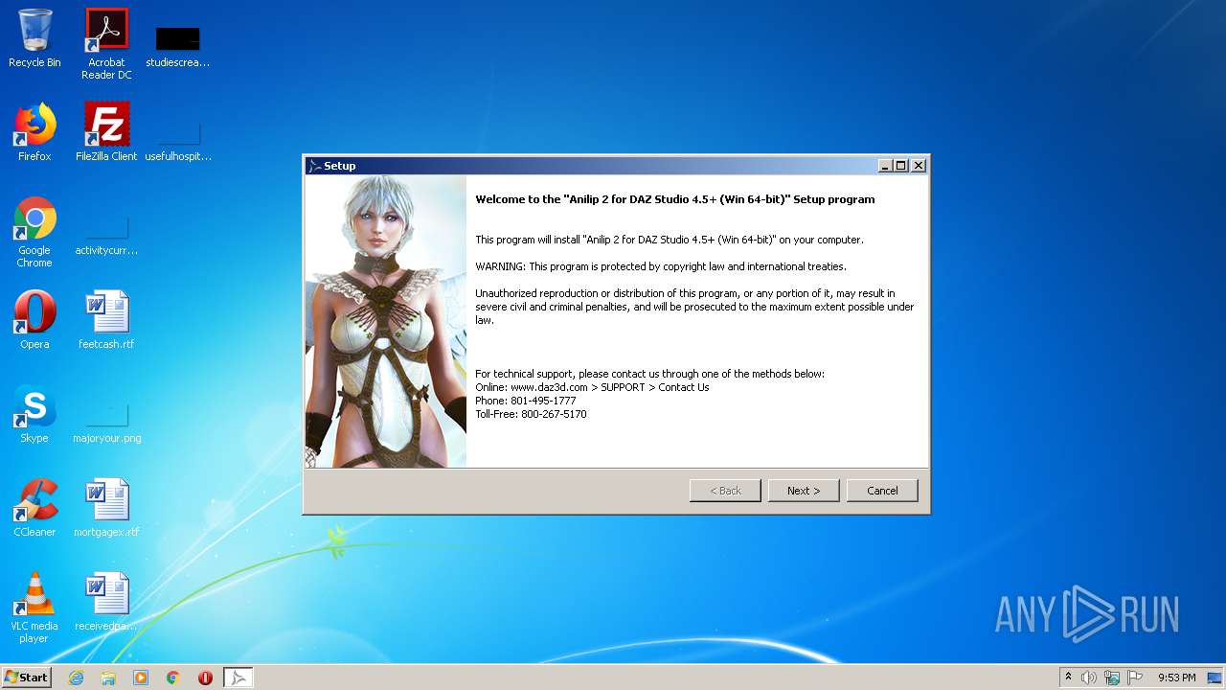Viewport: 1226px width, 690px height.
Task: Close the Setup window
Action: pyautogui.click(x=919, y=166)
